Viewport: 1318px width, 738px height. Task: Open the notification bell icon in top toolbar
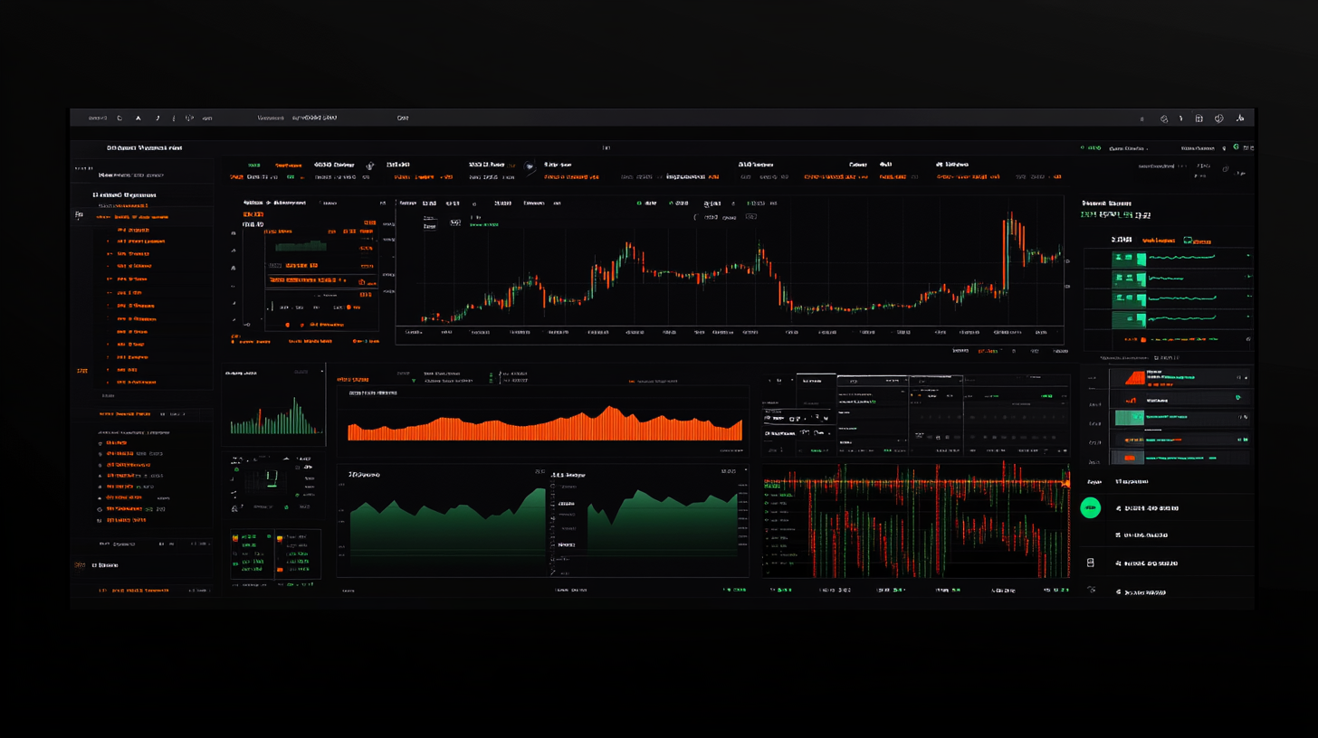point(1181,118)
